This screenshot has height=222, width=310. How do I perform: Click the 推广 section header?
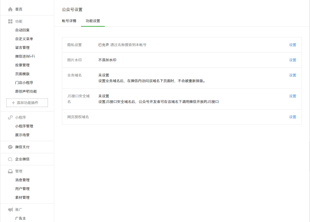[x=19, y=210]
